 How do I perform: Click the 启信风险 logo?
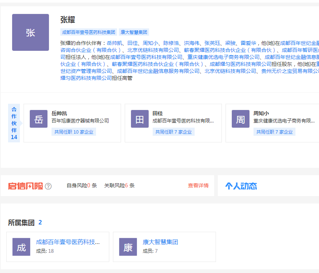[25, 186]
